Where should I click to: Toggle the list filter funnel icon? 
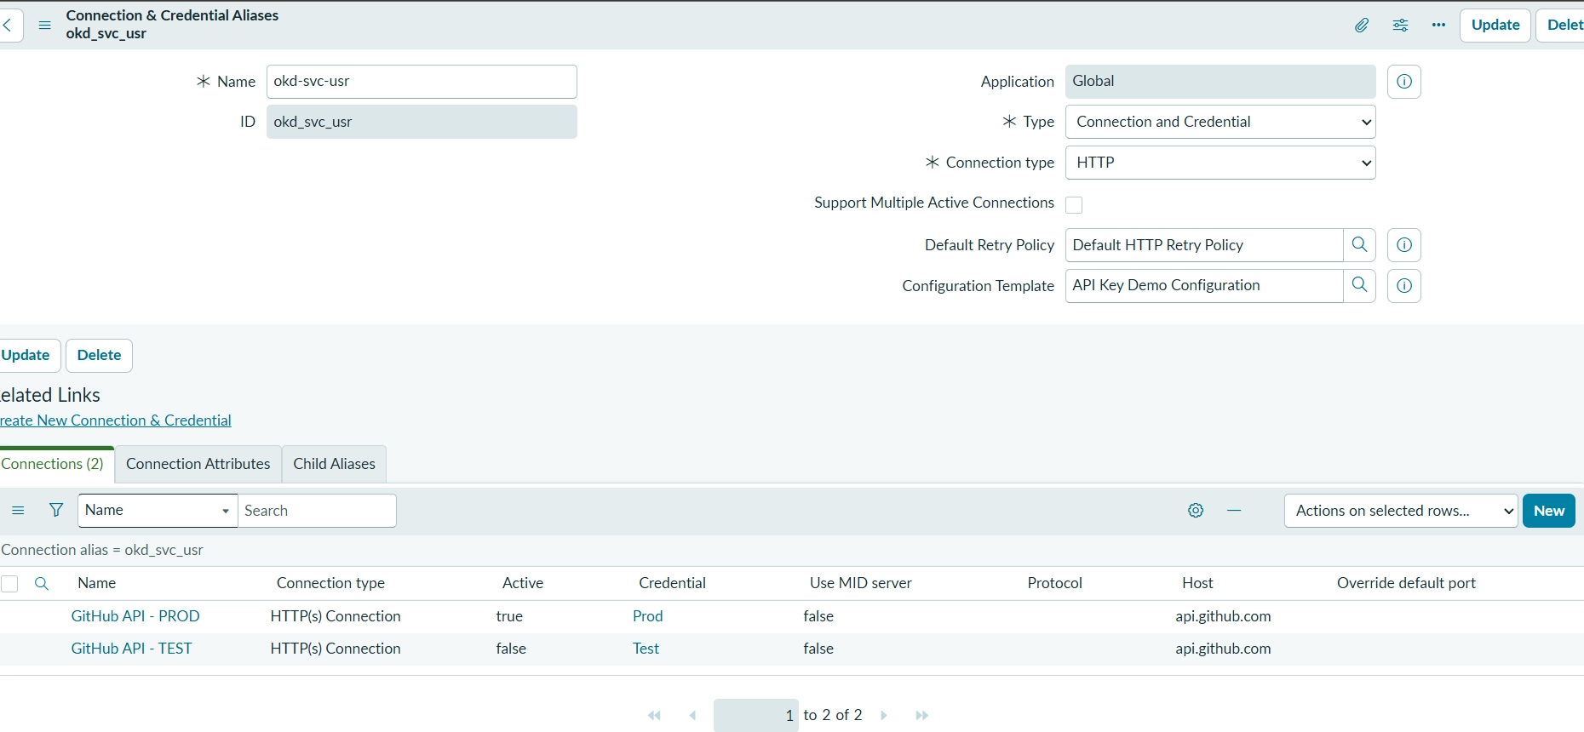(56, 511)
